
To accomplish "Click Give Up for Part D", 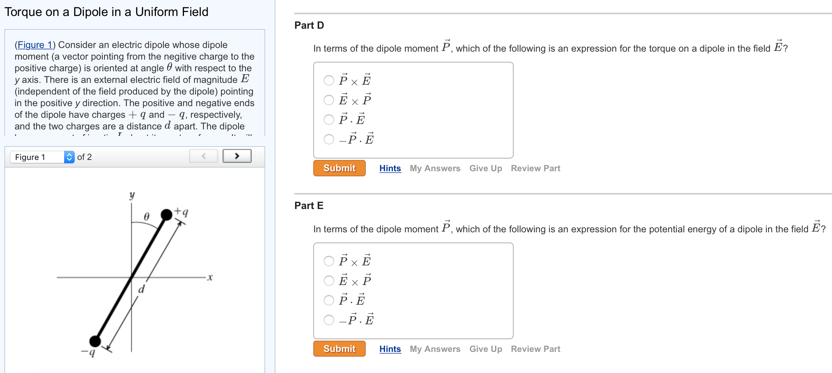I will [x=486, y=168].
